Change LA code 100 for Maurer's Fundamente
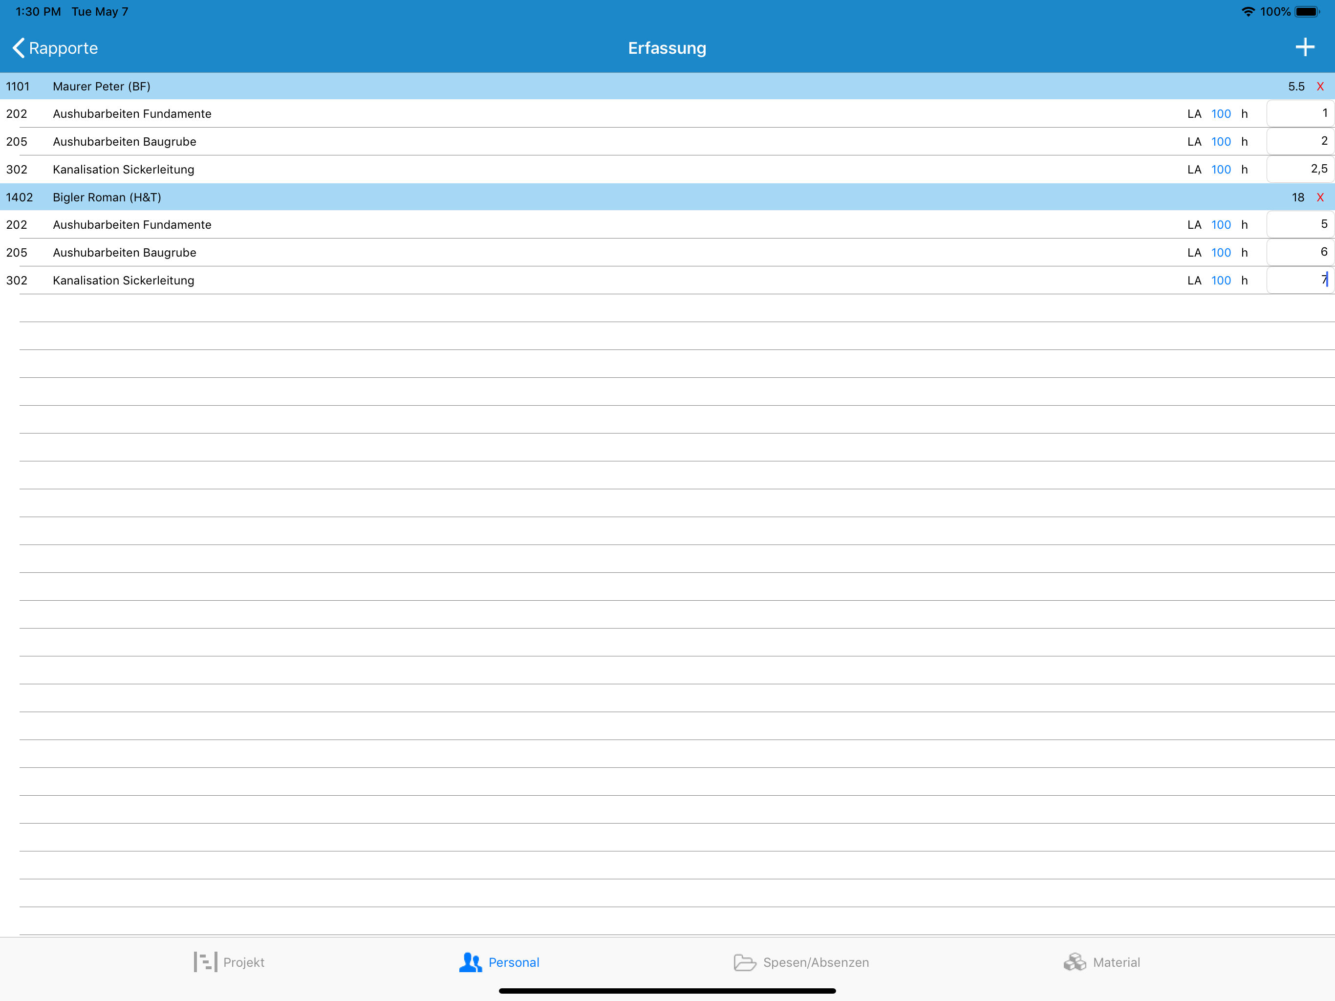The width and height of the screenshot is (1335, 1001). (1221, 114)
